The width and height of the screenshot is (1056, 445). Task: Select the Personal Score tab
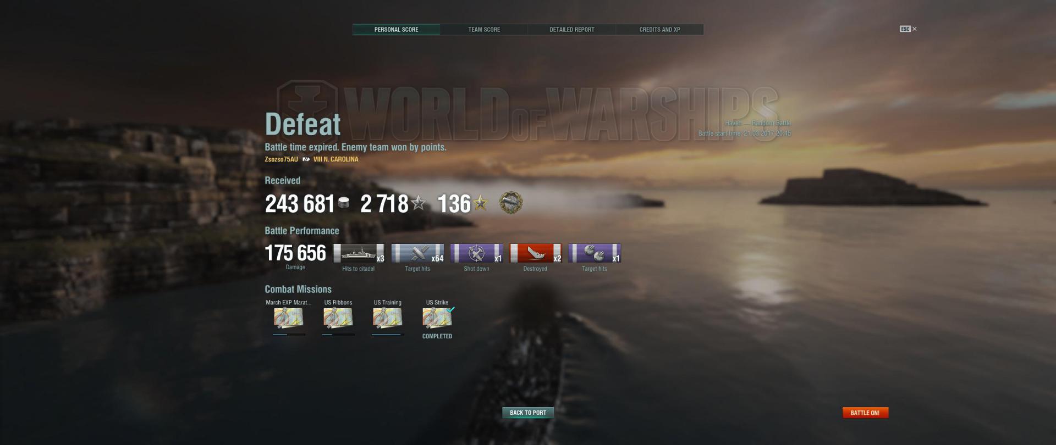396,30
